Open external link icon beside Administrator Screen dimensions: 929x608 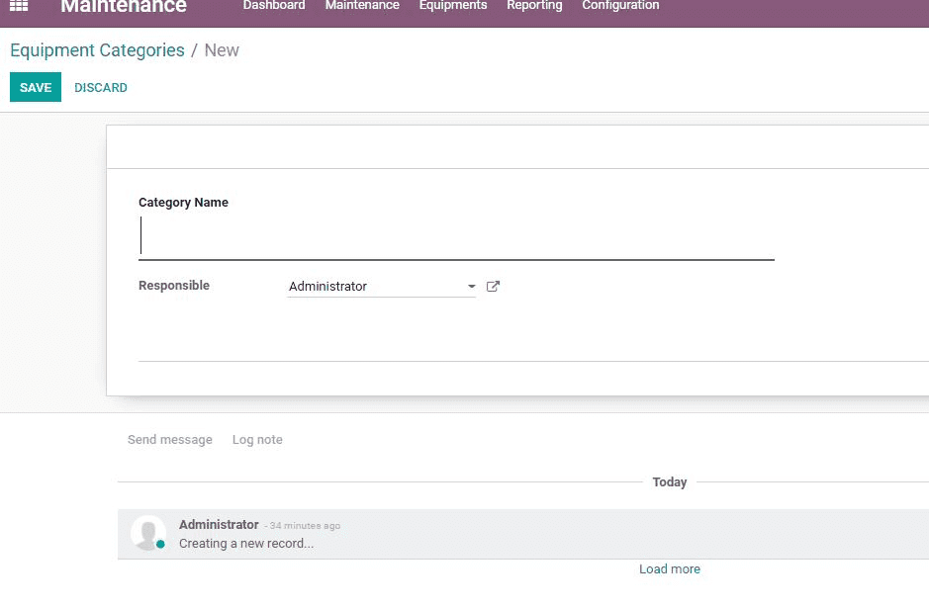[493, 287]
